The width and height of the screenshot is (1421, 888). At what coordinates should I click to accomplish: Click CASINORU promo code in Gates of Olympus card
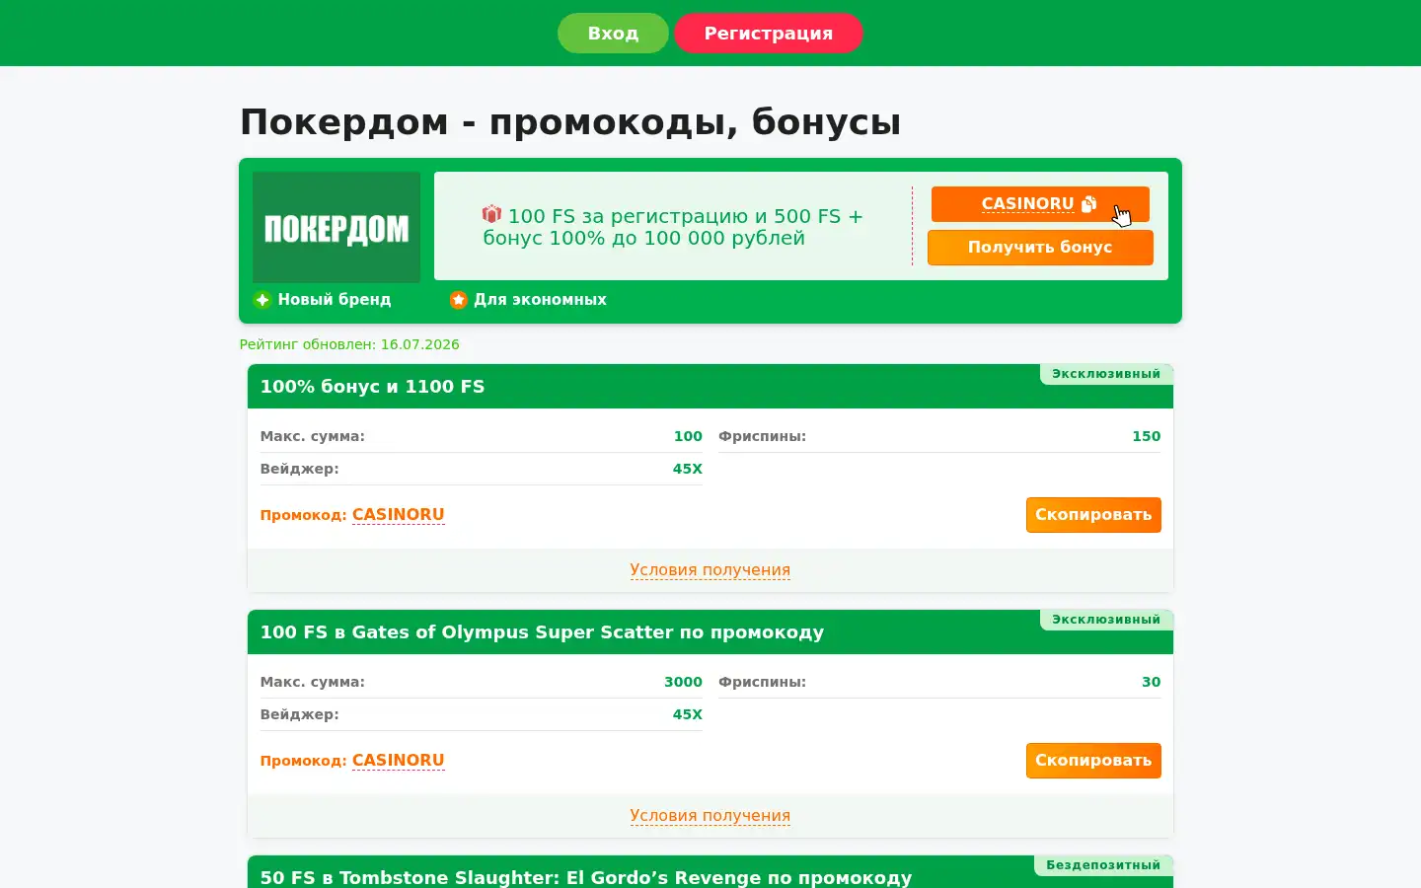399,760
